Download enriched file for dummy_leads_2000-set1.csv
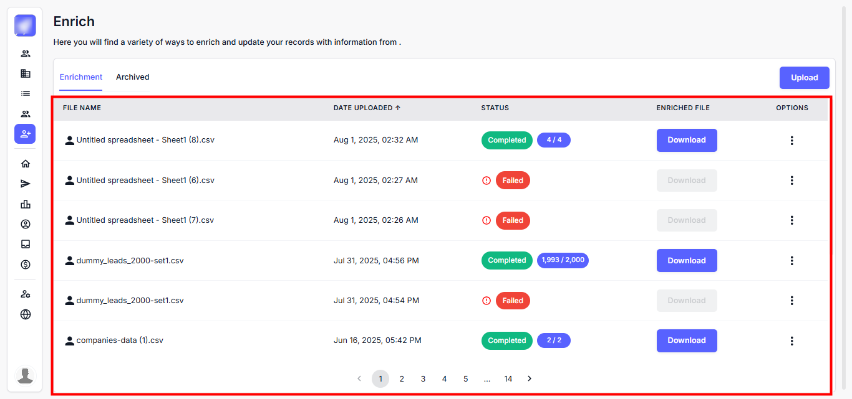This screenshot has height=399, width=852. [x=686, y=261]
